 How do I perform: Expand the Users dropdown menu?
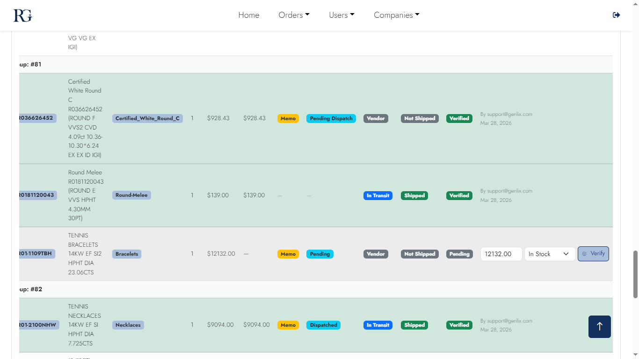coord(341,15)
